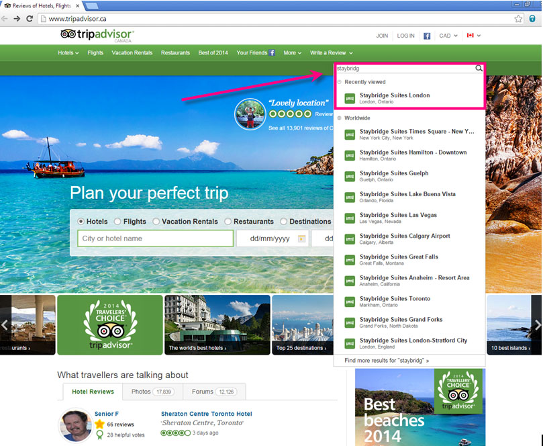This screenshot has width=543, height=446.
Task: Choose Staybridge Suites Anaheim - Resort Area
Action: click(x=409, y=281)
